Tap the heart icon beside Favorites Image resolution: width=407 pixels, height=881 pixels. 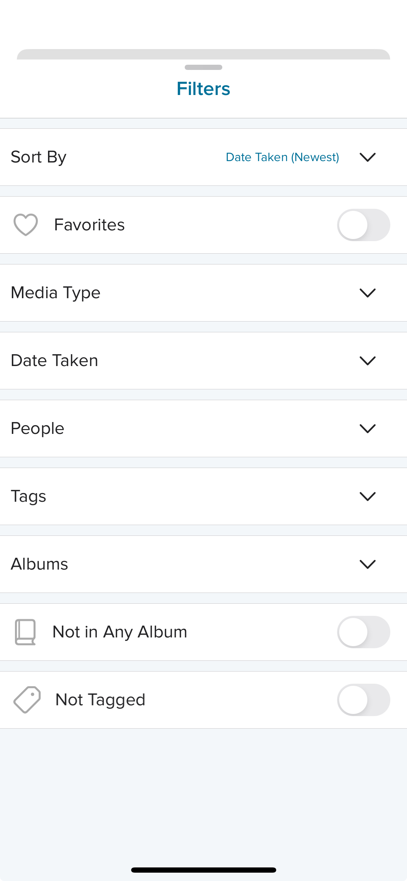pos(26,225)
